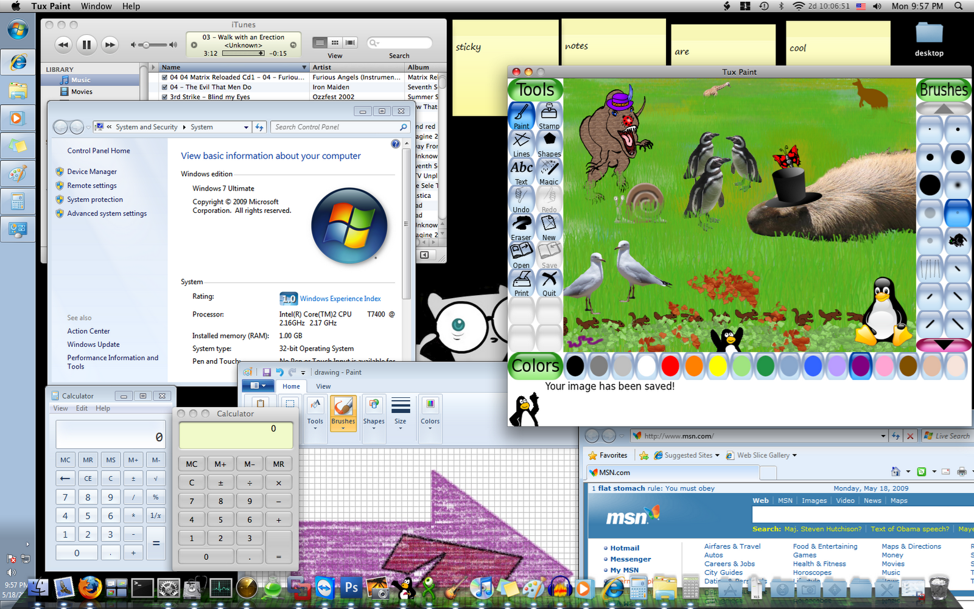
Task: Open Brushes tool in Windows Paint ribbon
Action: pyautogui.click(x=343, y=413)
